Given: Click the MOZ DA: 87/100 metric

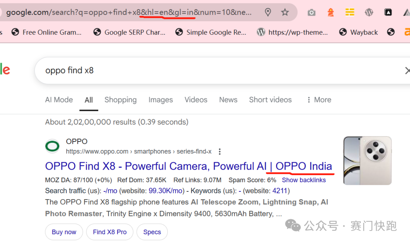Looking at the screenshot, I should (x=79, y=180).
